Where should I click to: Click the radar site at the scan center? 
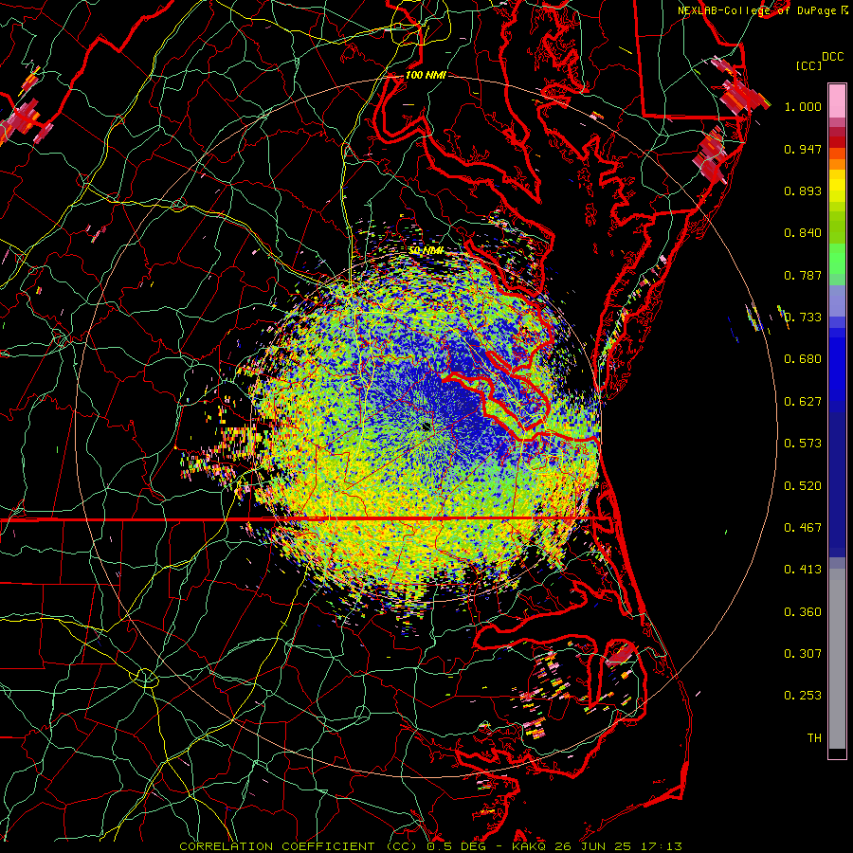[426, 426]
